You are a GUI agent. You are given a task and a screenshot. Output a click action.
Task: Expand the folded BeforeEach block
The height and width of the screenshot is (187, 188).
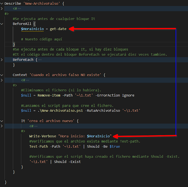coord(2,60)
